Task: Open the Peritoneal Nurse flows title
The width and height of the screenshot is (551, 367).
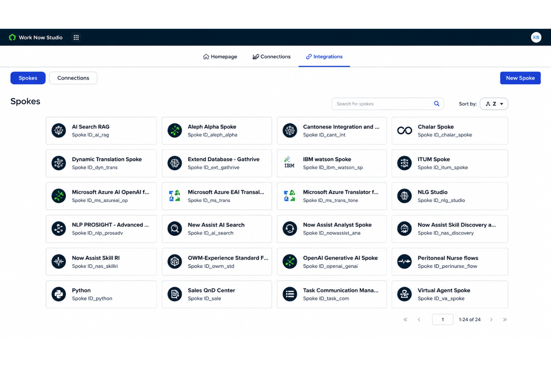Action: click(448, 258)
